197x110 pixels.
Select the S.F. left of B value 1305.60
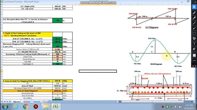click(x=58, y=9)
